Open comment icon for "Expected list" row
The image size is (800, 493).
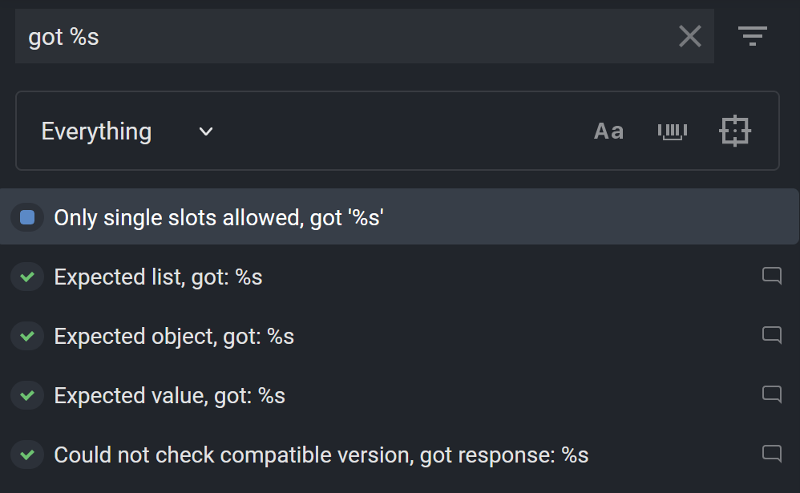tap(771, 277)
